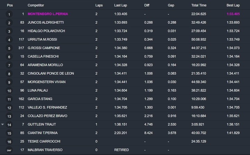Click the Gap column header
The height and width of the screenshot is (155, 250).
171,6
